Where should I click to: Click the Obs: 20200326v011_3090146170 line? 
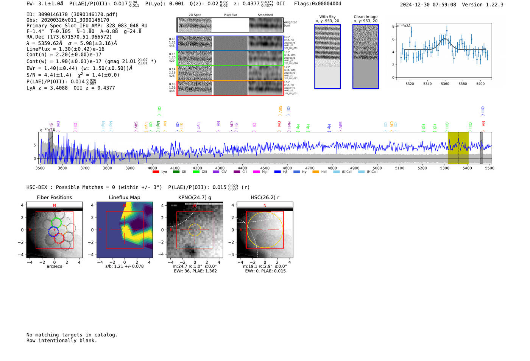(x=68, y=20)
